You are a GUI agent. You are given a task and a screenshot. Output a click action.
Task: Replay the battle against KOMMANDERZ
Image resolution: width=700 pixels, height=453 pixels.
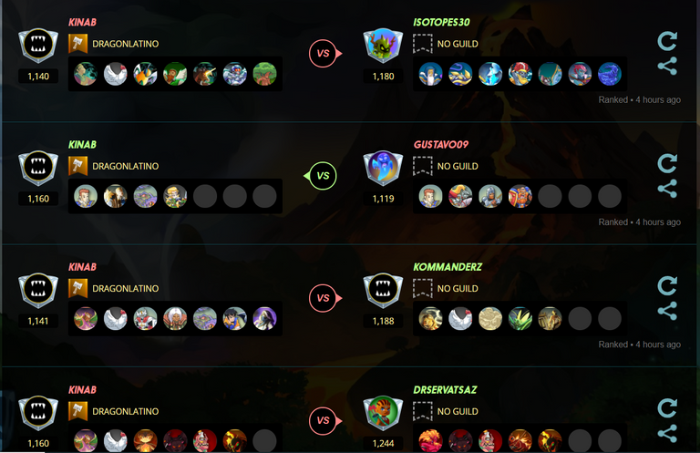(667, 285)
